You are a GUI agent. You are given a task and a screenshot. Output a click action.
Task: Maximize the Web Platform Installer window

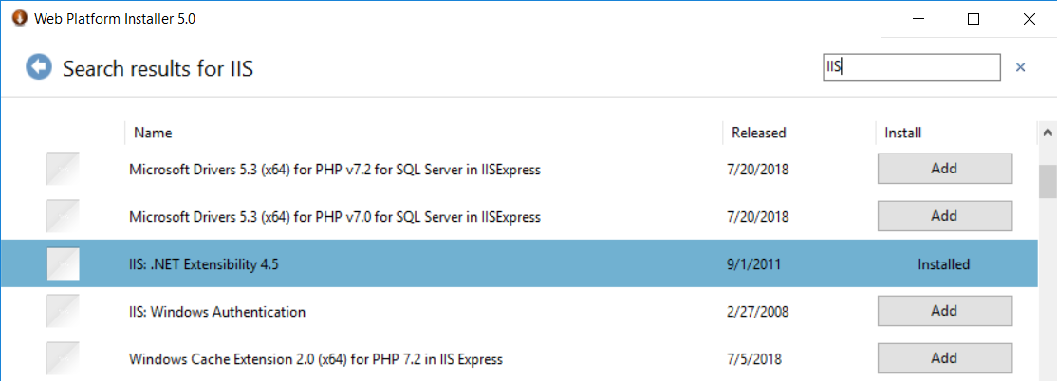click(973, 19)
